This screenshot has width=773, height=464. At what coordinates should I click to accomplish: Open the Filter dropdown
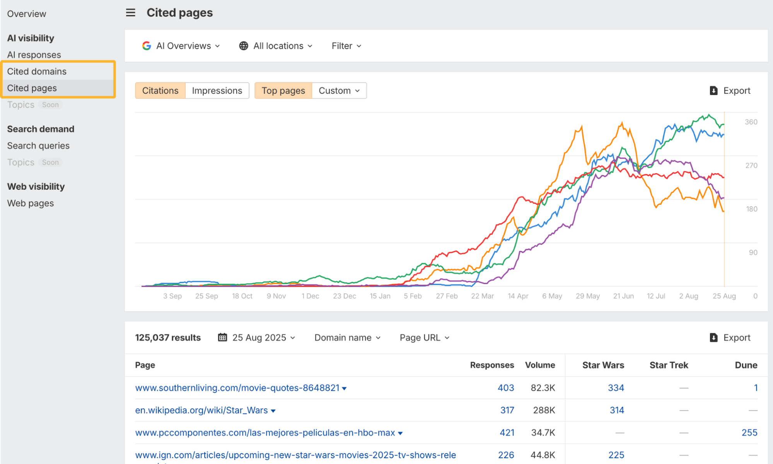coord(346,46)
